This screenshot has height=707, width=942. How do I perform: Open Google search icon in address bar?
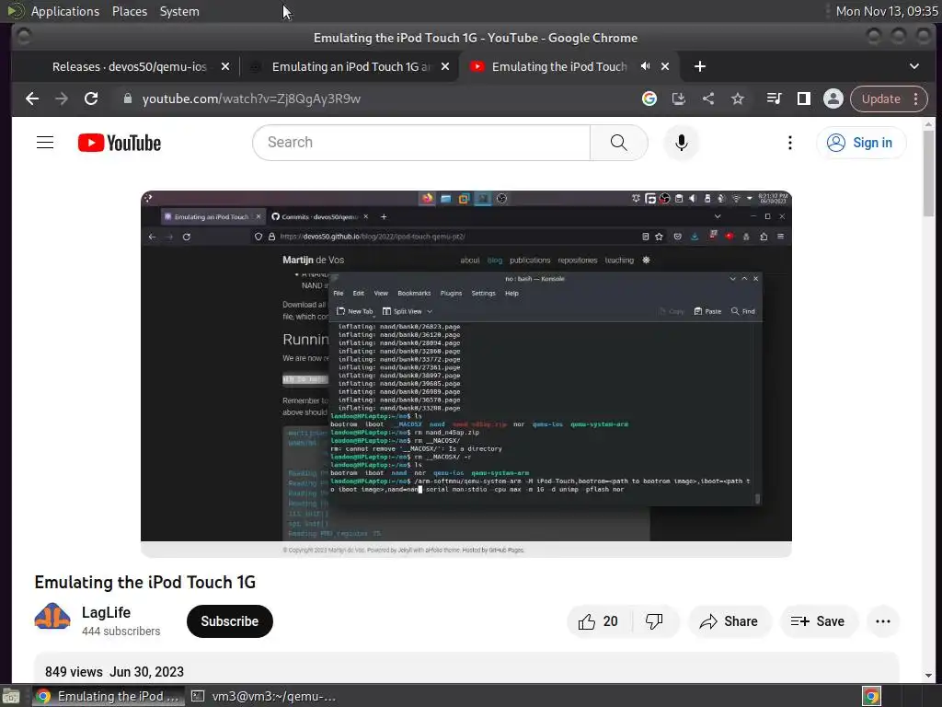649,99
